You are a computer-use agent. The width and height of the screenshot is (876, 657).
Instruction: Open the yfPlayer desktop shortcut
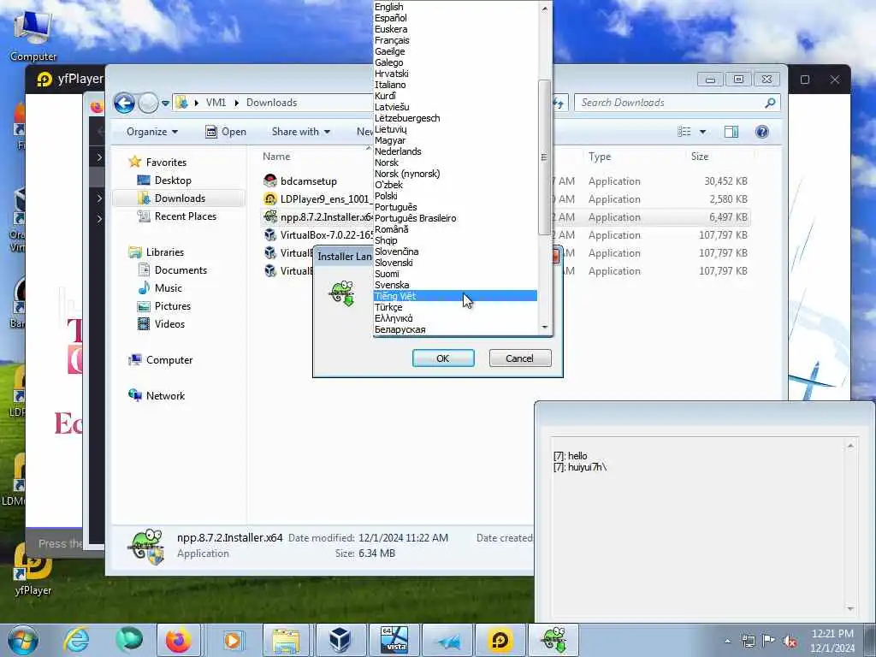tap(33, 569)
